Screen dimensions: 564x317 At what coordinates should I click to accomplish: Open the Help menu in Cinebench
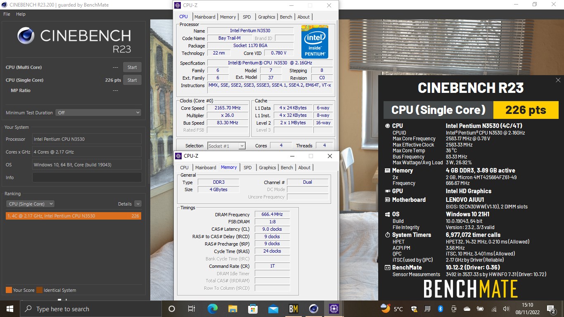tap(21, 14)
